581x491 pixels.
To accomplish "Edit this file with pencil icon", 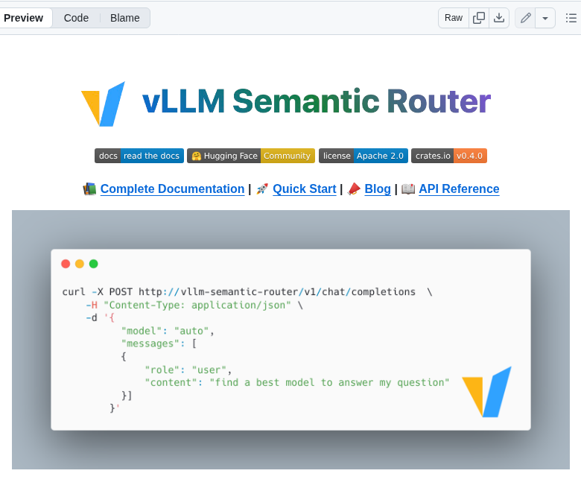I will (x=525, y=18).
